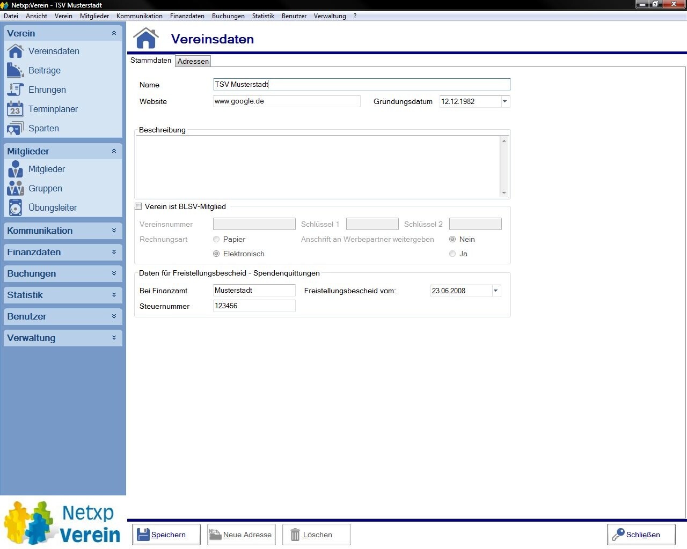687x549 pixels.
Task: Click the Schließen button
Action: pyautogui.click(x=641, y=535)
